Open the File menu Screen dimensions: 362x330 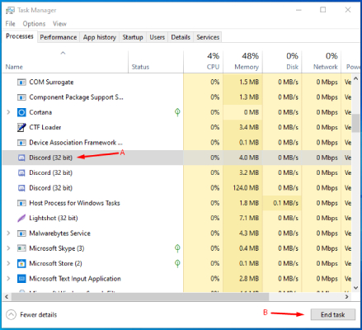pos(10,24)
